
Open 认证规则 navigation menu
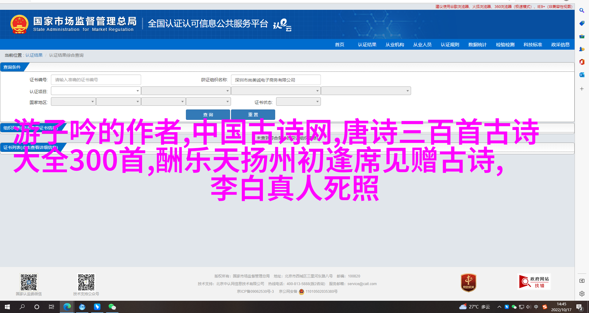click(x=450, y=45)
